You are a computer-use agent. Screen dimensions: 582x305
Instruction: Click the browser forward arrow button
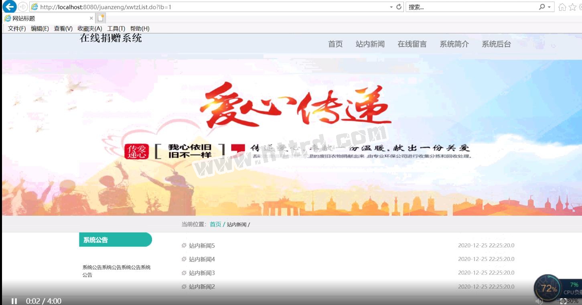pos(23,7)
